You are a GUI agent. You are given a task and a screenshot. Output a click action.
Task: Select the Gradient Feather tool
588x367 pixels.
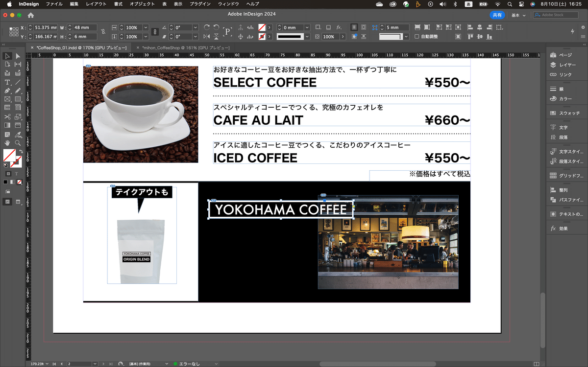[x=18, y=126]
